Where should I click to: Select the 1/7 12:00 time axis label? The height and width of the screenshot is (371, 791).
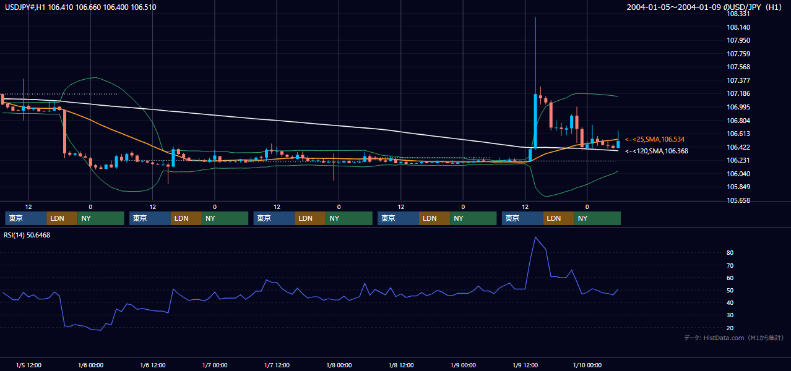tap(277, 365)
